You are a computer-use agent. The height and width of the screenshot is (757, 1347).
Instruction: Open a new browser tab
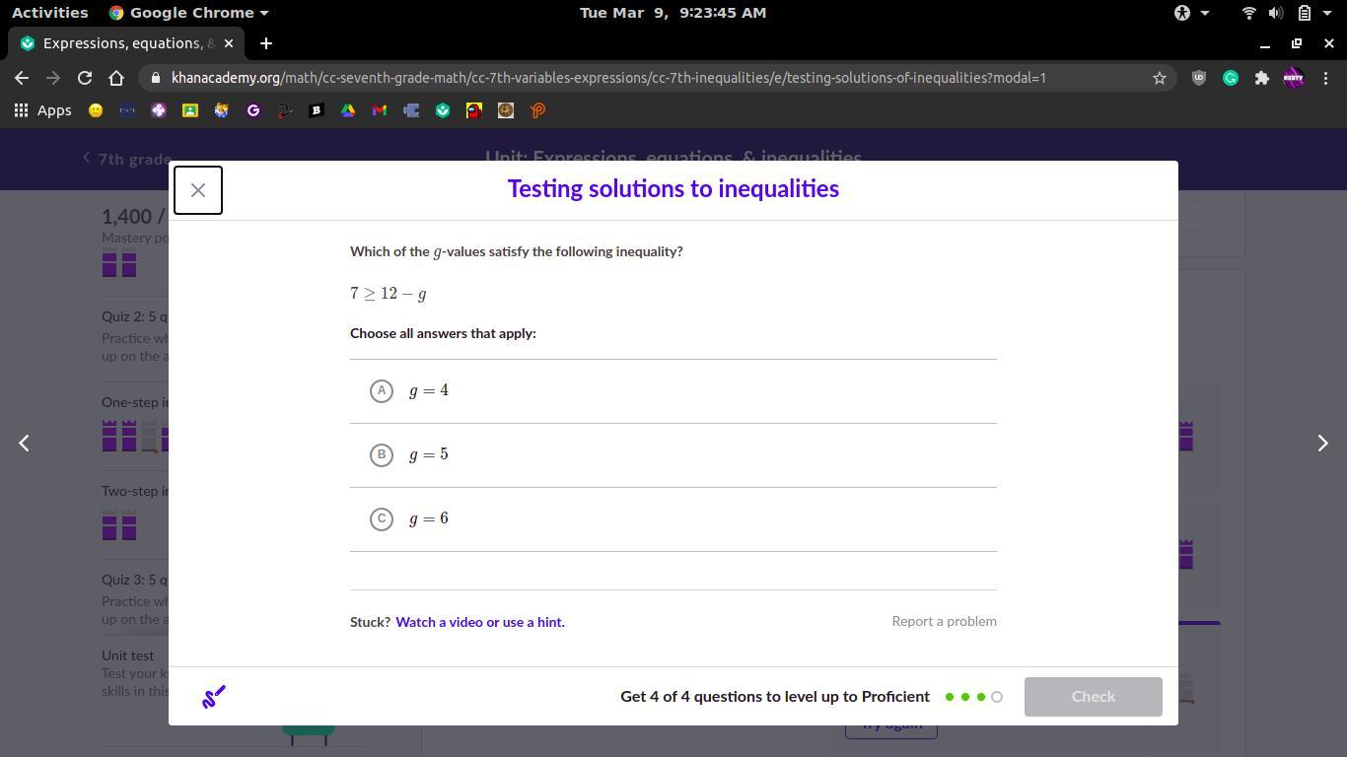point(266,43)
